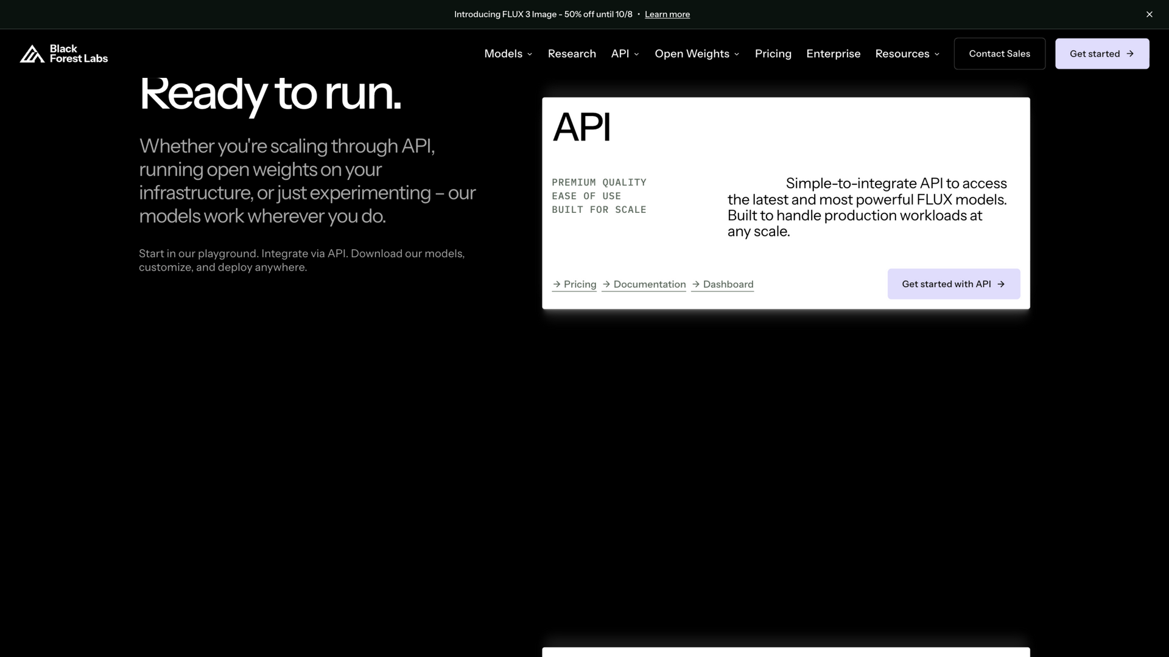Expand the Models dropdown chevron
Image resolution: width=1169 pixels, height=657 pixels.
point(530,54)
